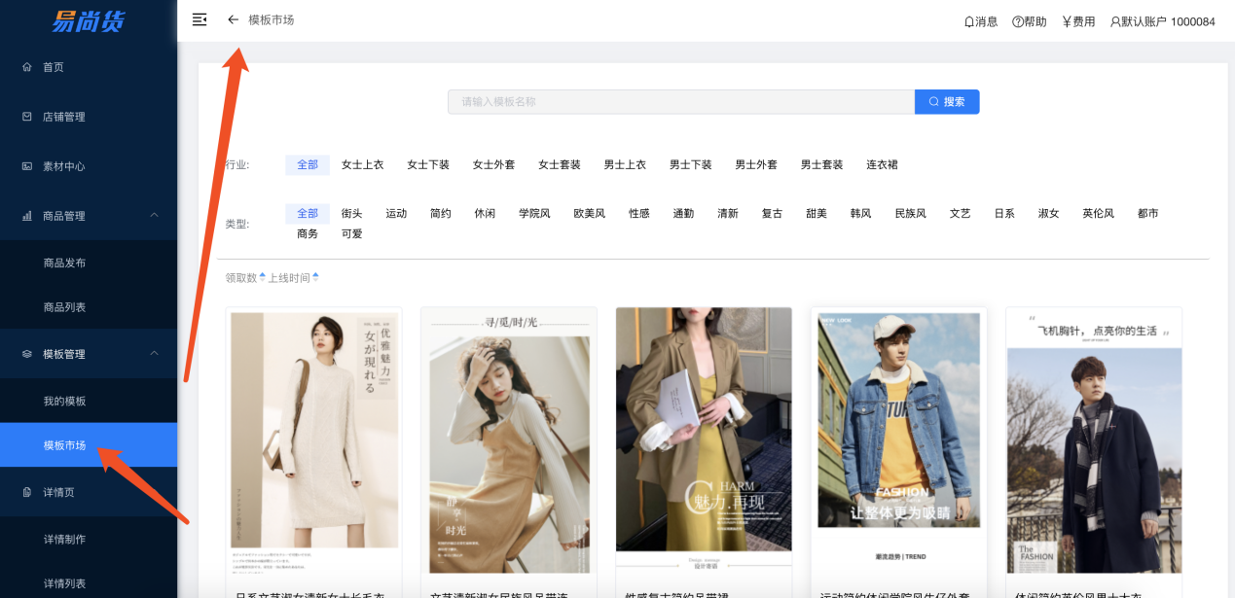1235x598 pixels.
Task: Choose the 英伦风 style type
Action: (1099, 214)
